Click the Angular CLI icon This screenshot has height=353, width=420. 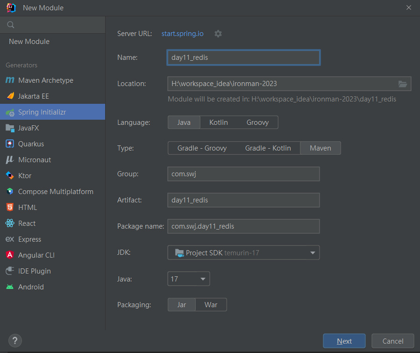click(10, 255)
